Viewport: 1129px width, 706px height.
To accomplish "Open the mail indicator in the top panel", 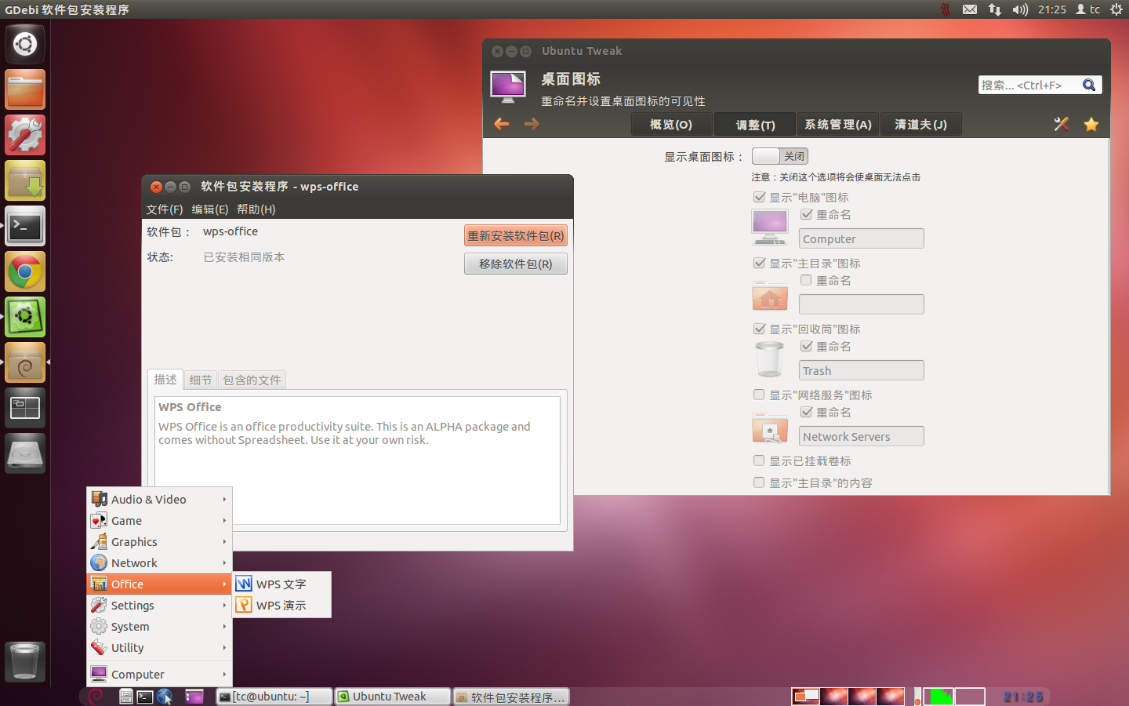I will pyautogui.click(x=970, y=9).
